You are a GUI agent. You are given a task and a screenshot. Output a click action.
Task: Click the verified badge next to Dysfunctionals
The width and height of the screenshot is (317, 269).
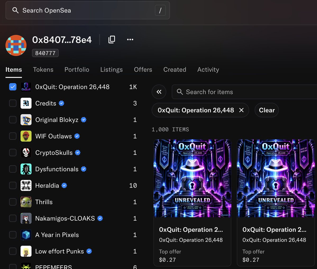click(x=84, y=169)
